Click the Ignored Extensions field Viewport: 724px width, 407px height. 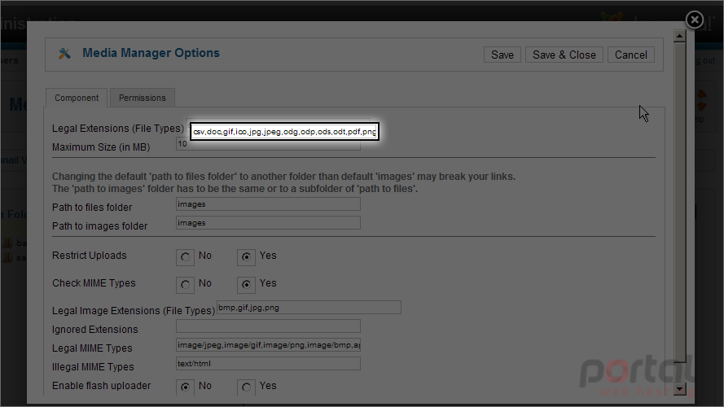point(268,326)
